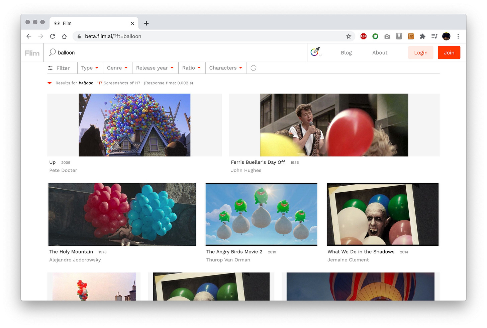The height and width of the screenshot is (328, 487).
Task: Bookmark this page with the star icon
Action: pos(349,36)
